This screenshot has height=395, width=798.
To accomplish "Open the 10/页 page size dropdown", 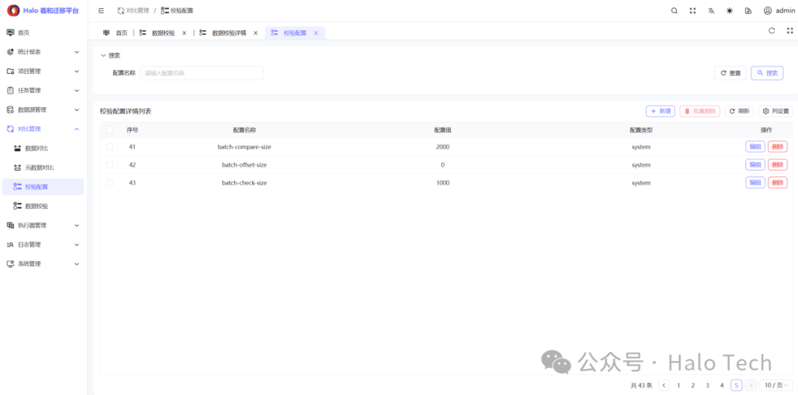I will (776, 385).
